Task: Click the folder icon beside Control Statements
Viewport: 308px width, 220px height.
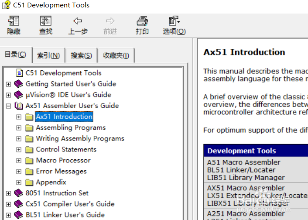Action: point(29,150)
